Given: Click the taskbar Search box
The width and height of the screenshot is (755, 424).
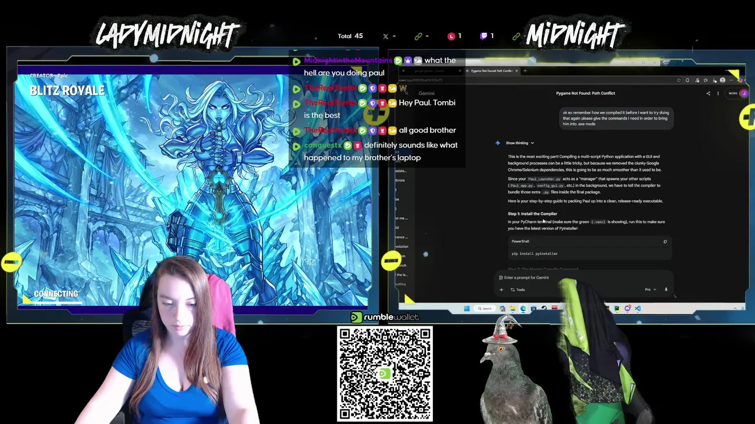Looking at the screenshot, I should point(485,309).
